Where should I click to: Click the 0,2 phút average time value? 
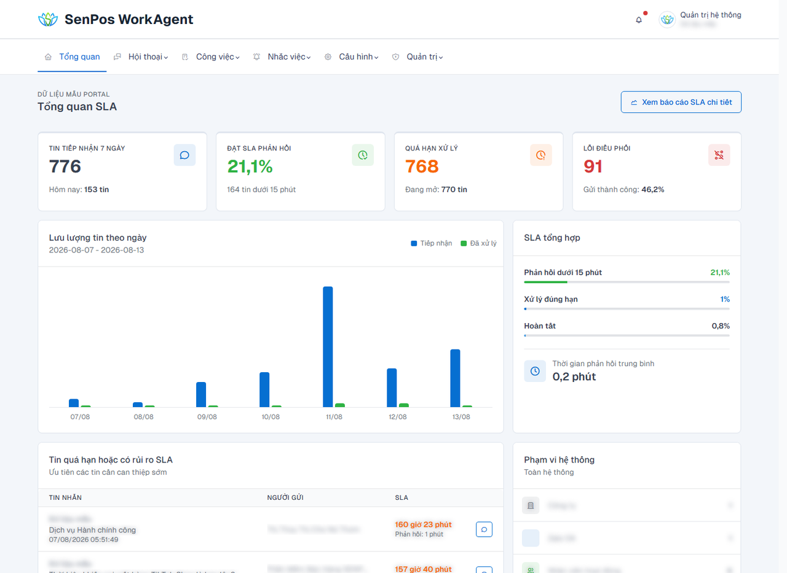point(574,376)
